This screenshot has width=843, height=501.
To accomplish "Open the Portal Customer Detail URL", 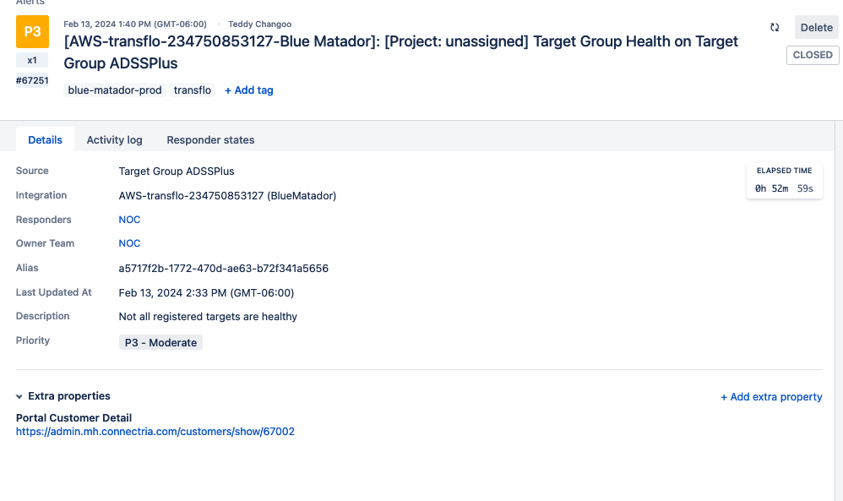I will 155,431.
